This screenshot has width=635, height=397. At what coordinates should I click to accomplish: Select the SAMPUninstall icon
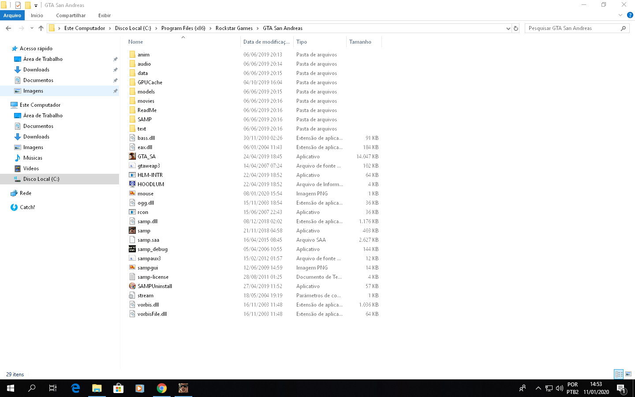tap(132, 286)
